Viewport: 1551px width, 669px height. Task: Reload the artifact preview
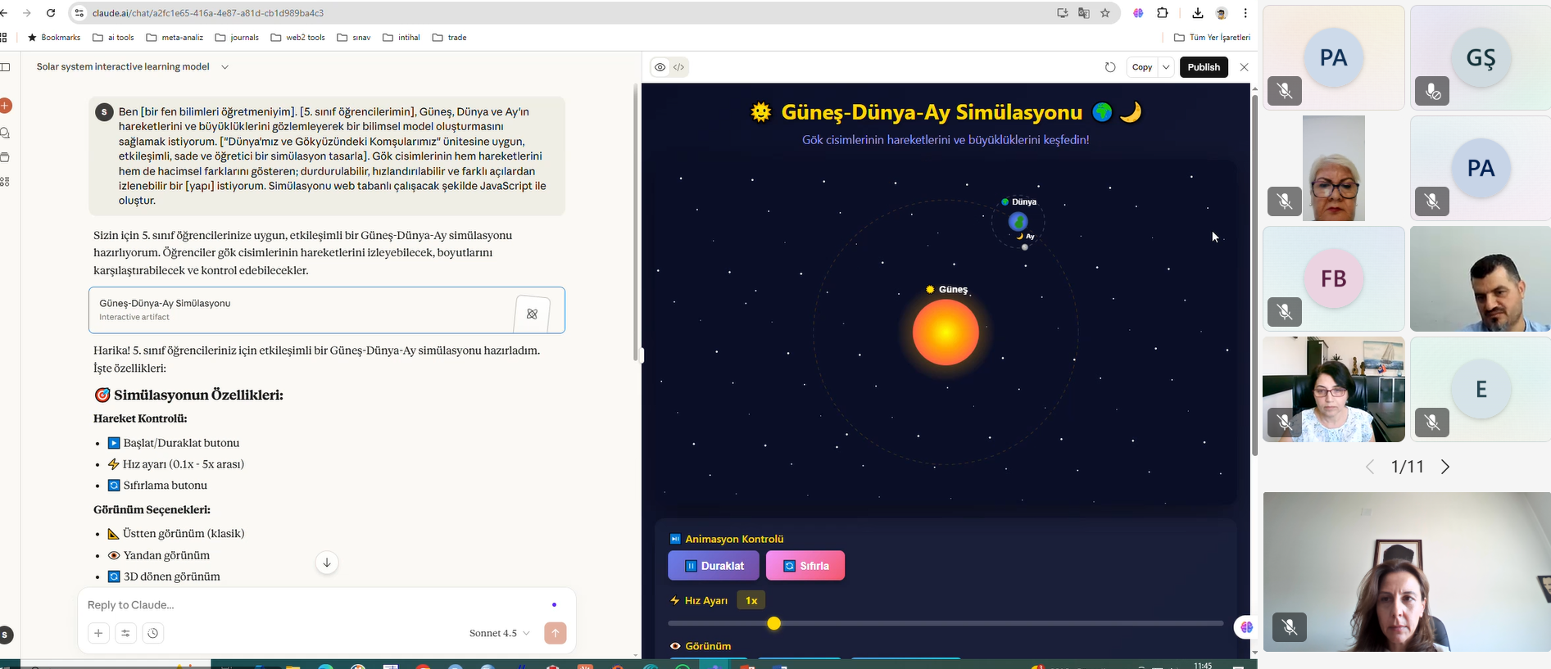coord(1110,67)
